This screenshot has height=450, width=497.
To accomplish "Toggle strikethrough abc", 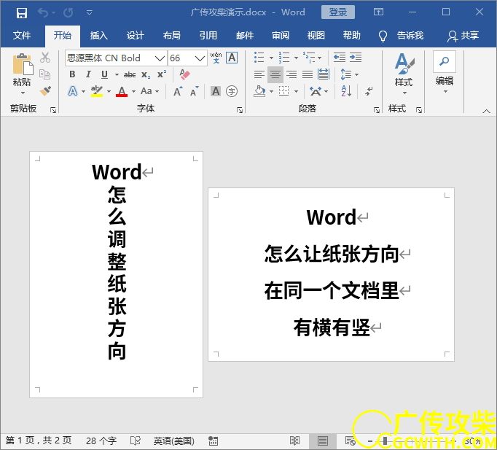I will coord(130,75).
